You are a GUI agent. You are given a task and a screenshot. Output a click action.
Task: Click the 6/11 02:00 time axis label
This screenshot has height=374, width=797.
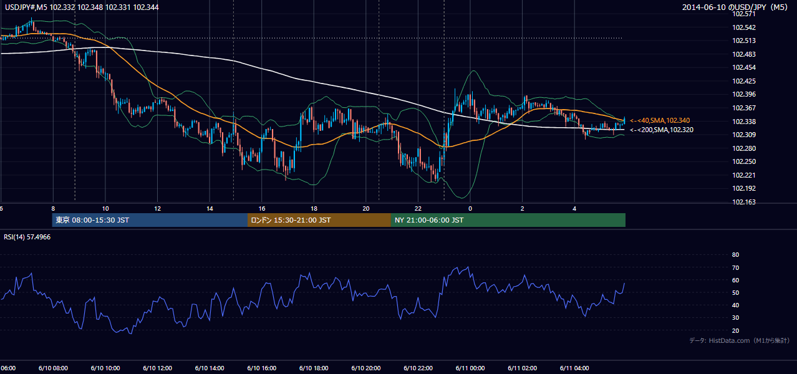(523, 368)
